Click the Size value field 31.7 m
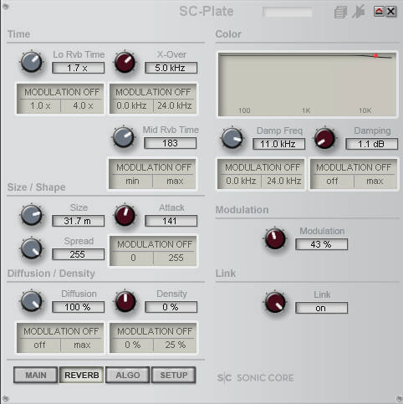 coord(79,221)
